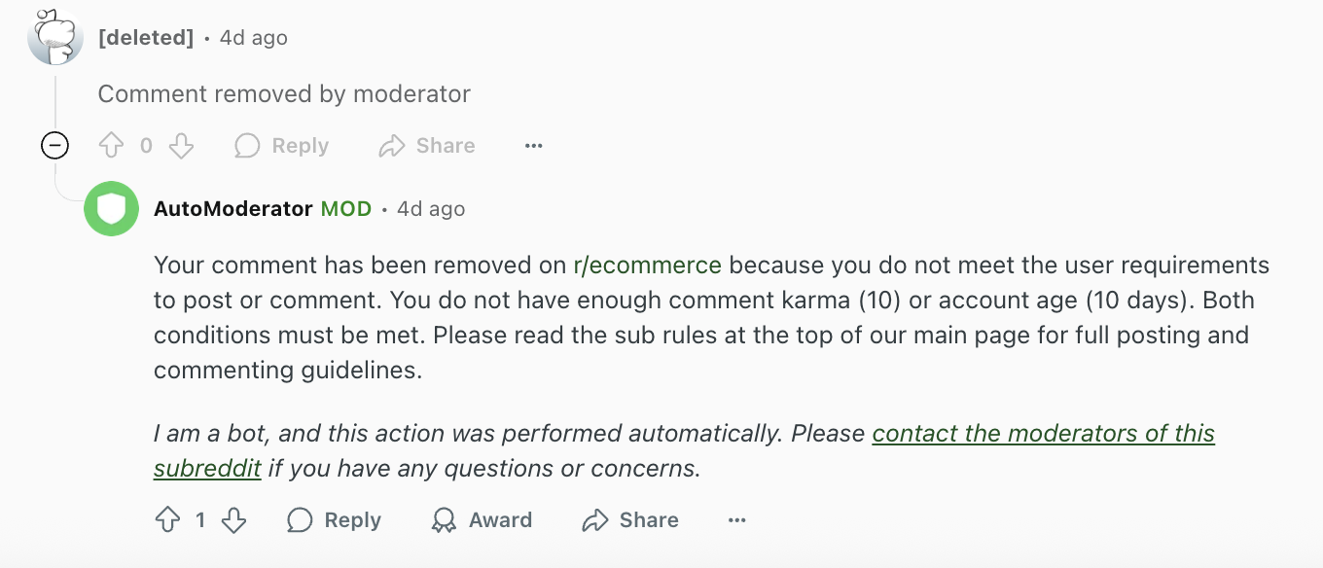The image size is (1323, 568).
Task: Upvote the AutoModerator comment
Action: (x=165, y=519)
